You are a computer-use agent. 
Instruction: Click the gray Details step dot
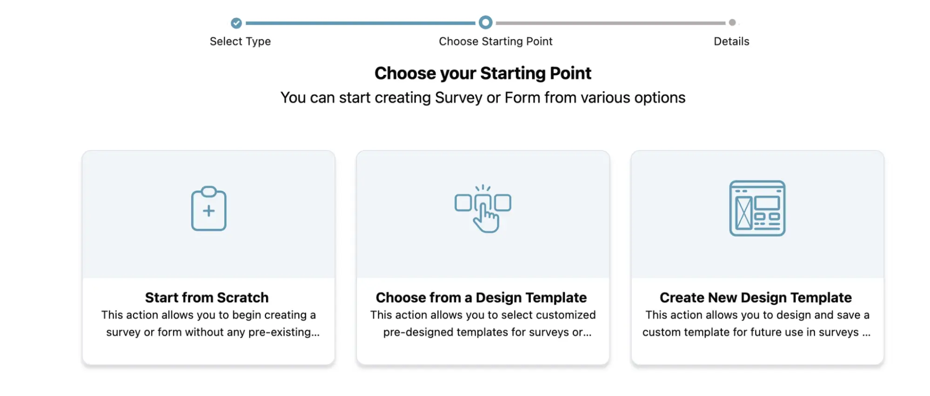732,22
